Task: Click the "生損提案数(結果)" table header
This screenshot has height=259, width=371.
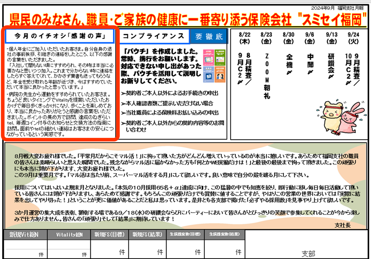Action: point(224,235)
